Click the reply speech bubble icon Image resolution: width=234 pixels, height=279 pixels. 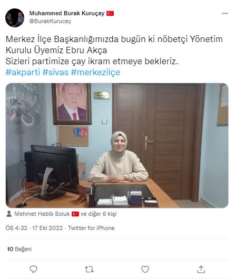pyautogui.click(x=33, y=269)
